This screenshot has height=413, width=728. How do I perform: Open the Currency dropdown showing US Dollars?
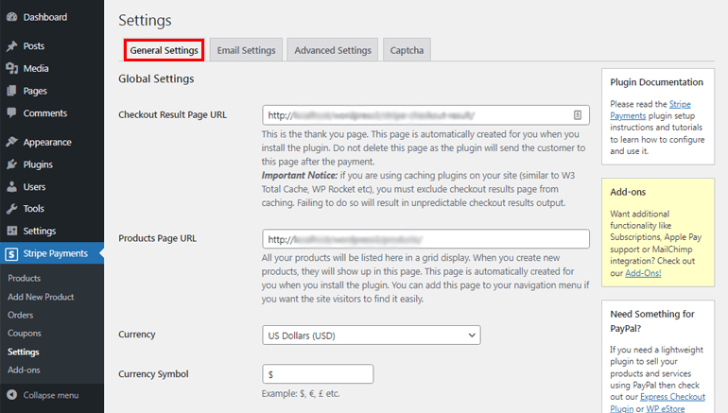[372, 336]
